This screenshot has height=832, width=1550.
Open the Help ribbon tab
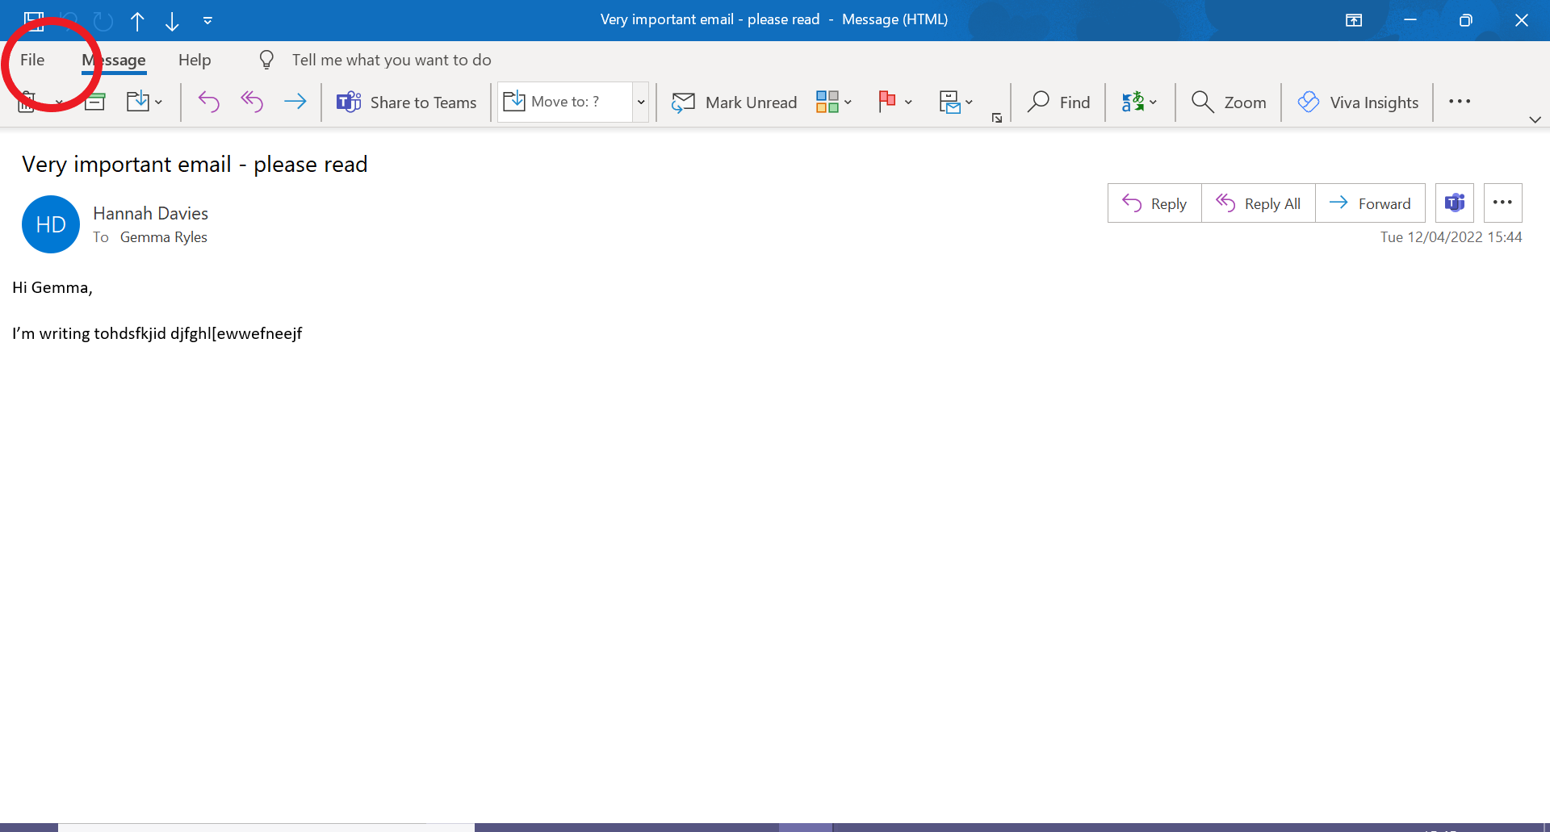[195, 60]
